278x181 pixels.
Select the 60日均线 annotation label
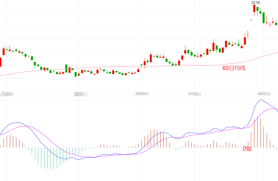coord(234,68)
